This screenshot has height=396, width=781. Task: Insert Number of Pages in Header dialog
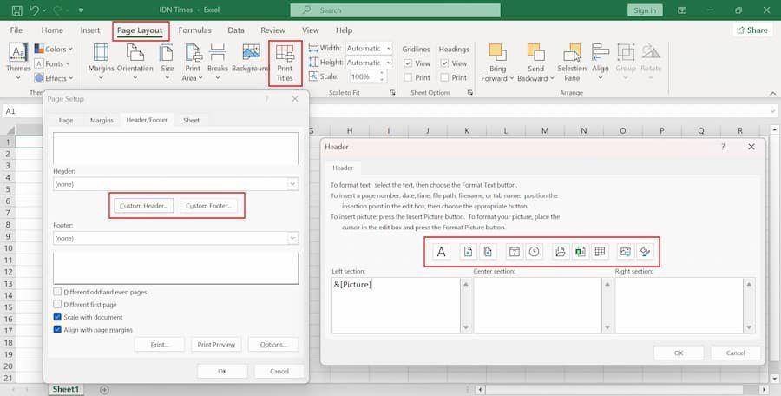pyautogui.click(x=487, y=252)
